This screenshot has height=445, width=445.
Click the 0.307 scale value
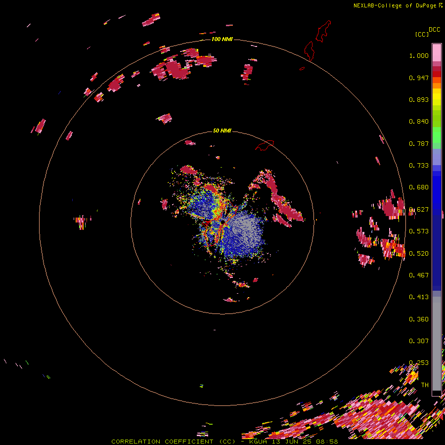tap(419, 341)
